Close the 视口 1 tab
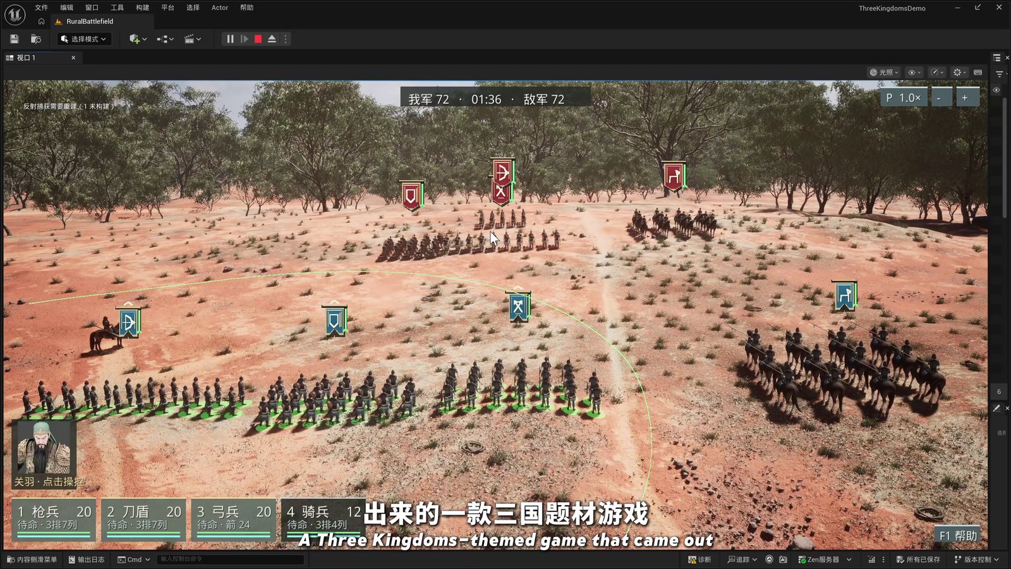The width and height of the screenshot is (1011, 569). tap(73, 58)
